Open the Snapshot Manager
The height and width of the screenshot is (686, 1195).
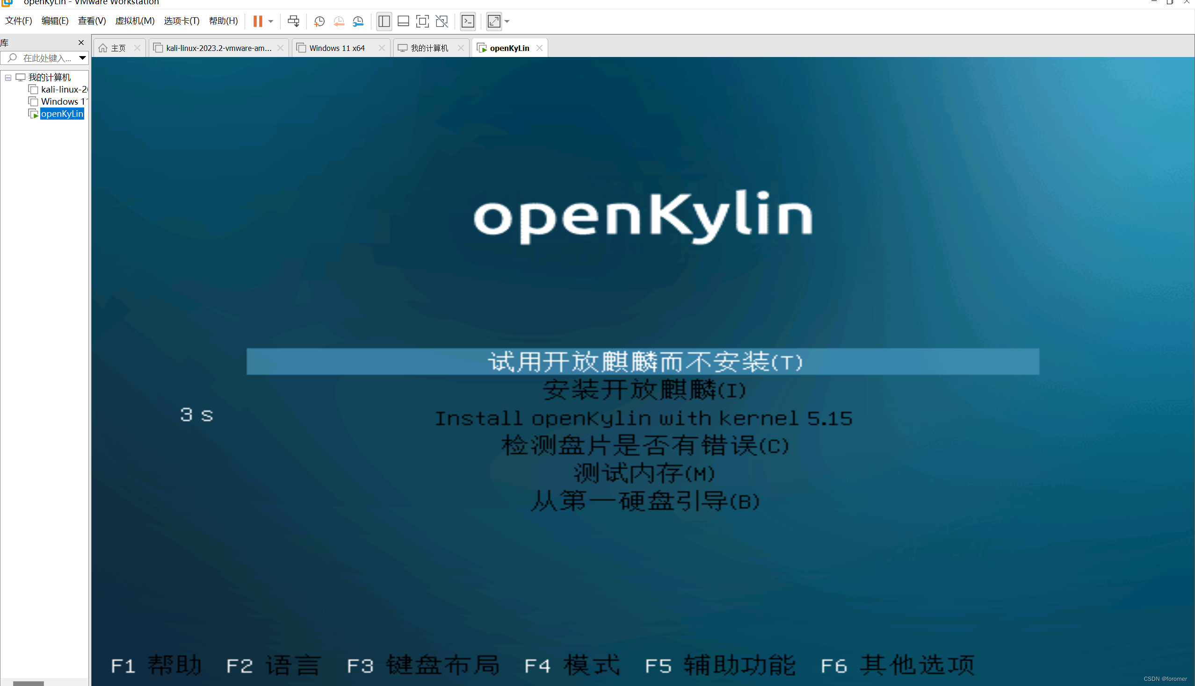coord(357,21)
